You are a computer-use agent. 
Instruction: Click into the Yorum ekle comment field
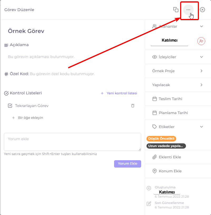pos(72,142)
